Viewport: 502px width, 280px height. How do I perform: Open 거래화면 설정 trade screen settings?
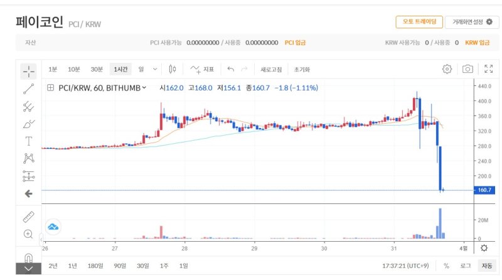[x=472, y=22]
